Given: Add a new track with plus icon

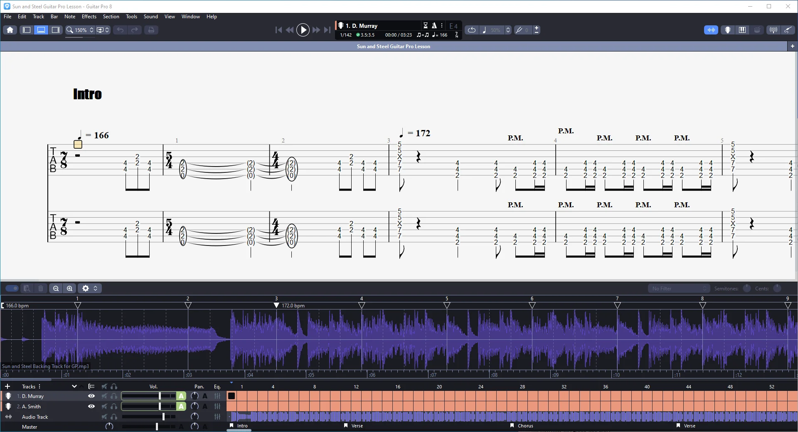Looking at the screenshot, I should pos(7,386).
